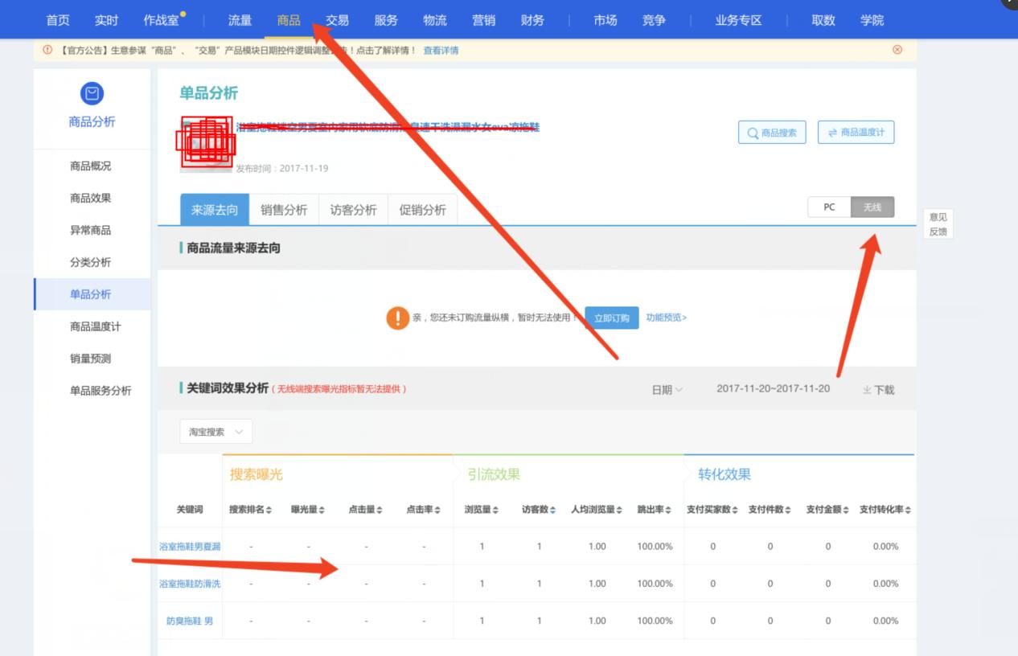Dismiss the announcement bar with its X icon
The width and height of the screenshot is (1018, 656).
pyautogui.click(x=897, y=50)
